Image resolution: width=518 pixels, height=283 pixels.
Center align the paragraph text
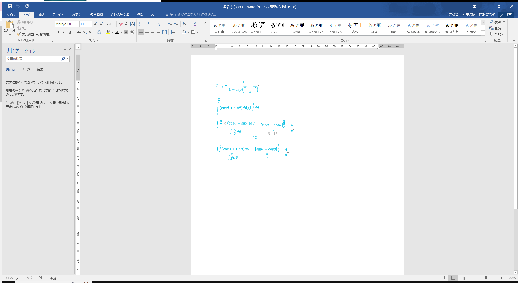click(147, 32)
